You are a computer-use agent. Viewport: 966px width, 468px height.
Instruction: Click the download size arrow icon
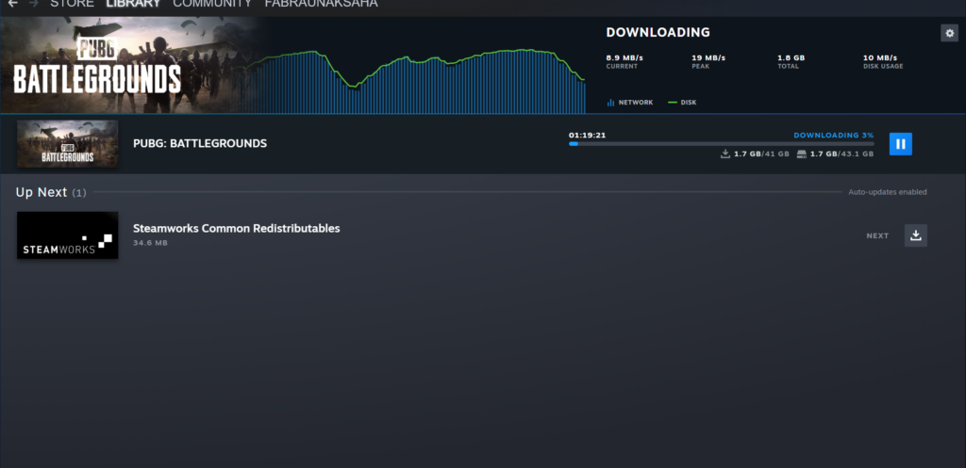tap(725, 153)
